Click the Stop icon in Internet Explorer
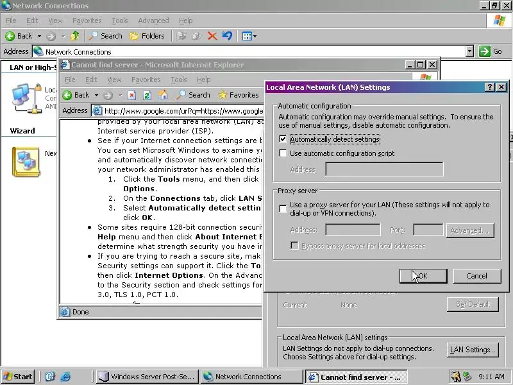This screenshot has width=513, height=385. click(x=132, y=95)
